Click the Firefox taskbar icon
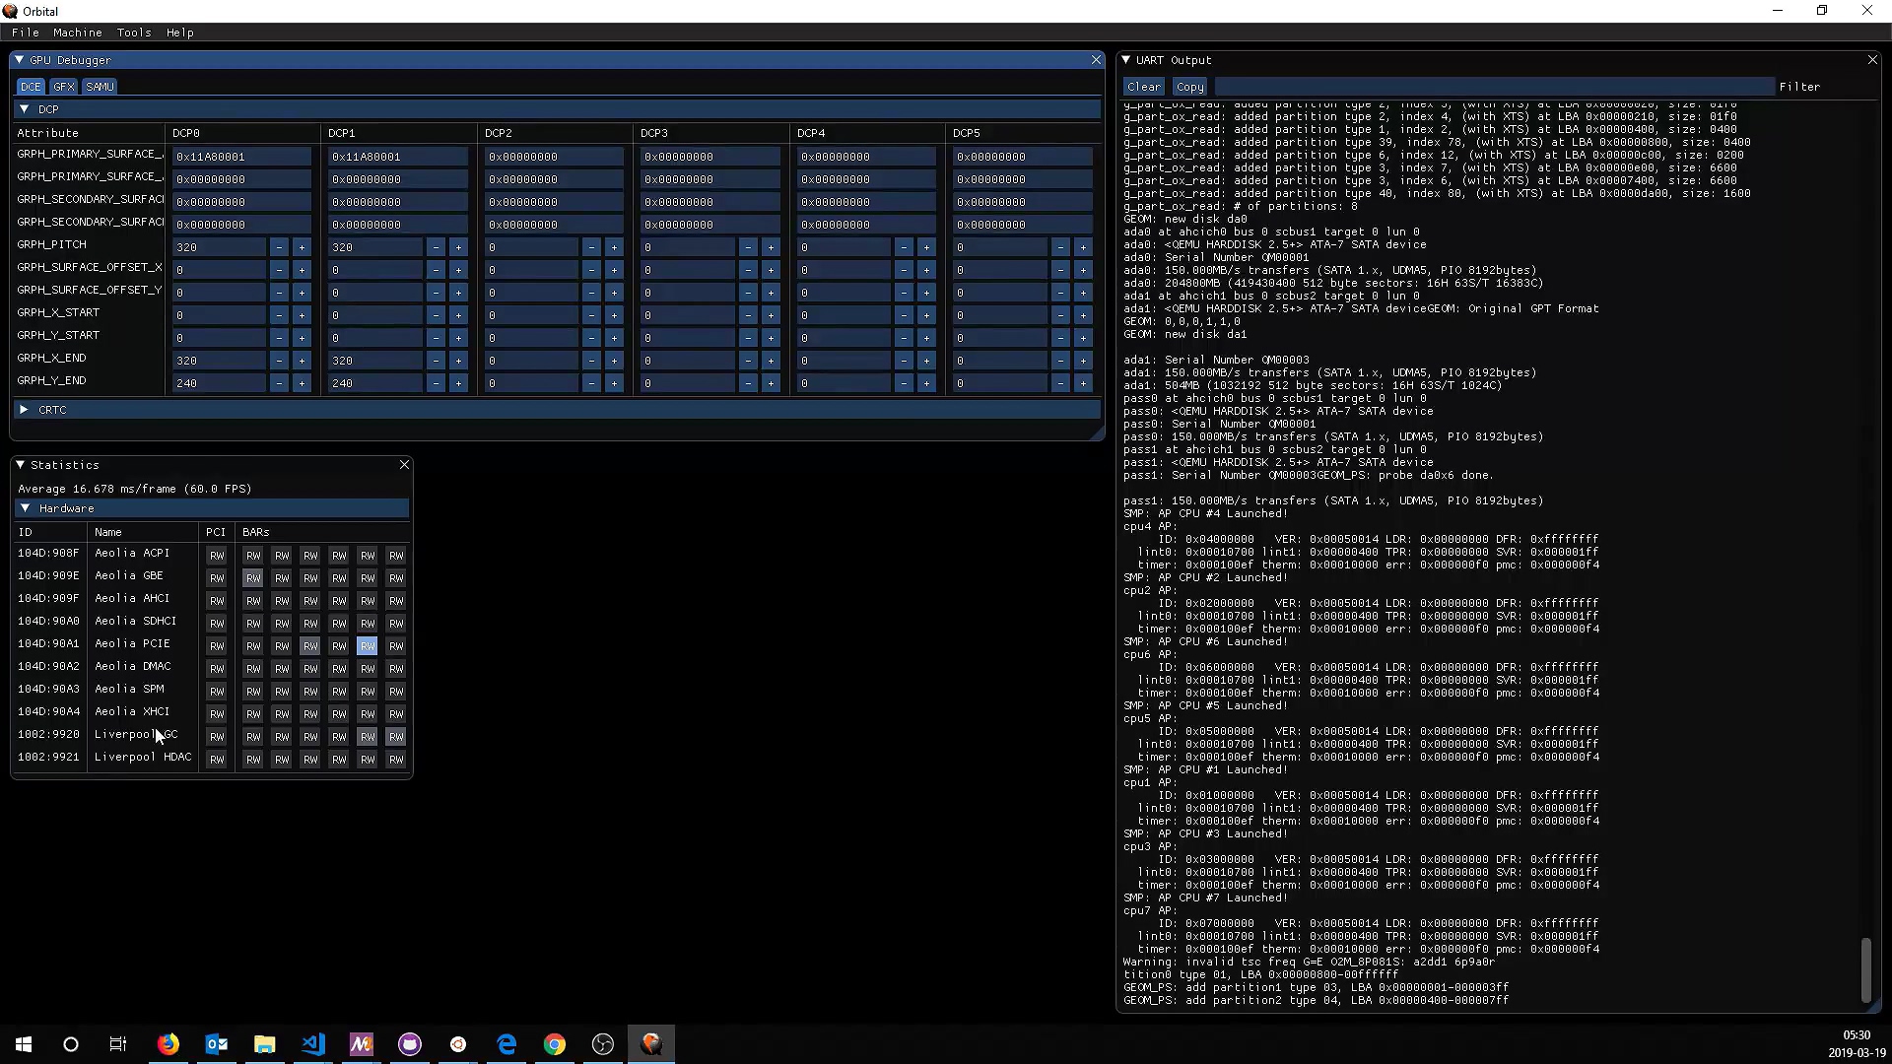 point(168,1043)
